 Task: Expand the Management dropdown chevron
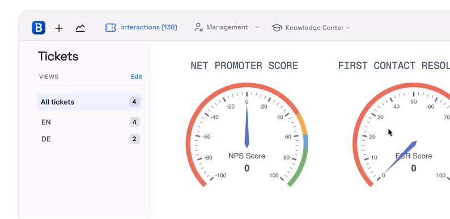(x=257, y=27)
